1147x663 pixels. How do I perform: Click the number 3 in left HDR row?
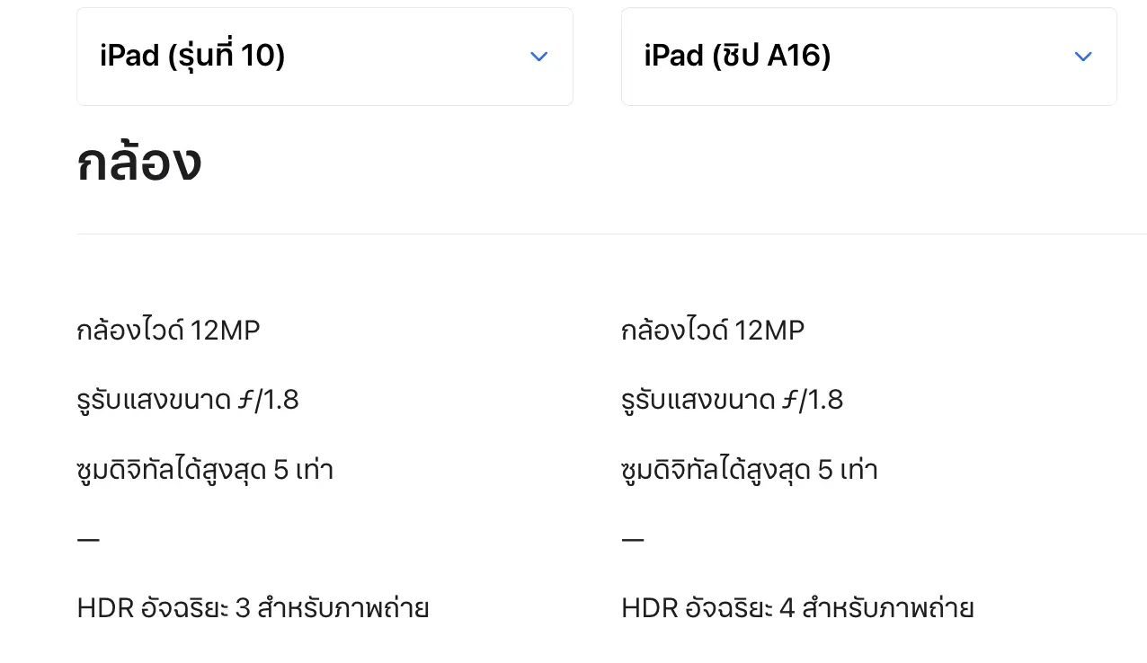tap(243, 609)
